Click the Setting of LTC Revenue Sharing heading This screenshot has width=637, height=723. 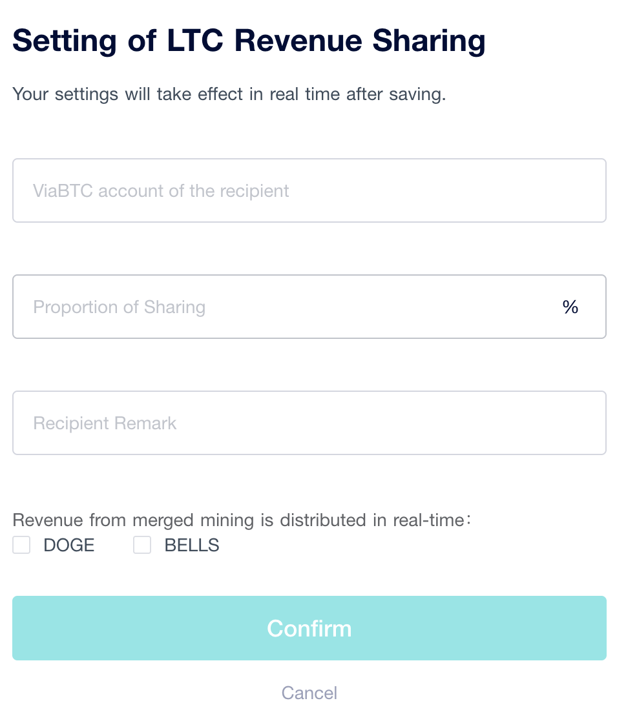coord(249,41)
